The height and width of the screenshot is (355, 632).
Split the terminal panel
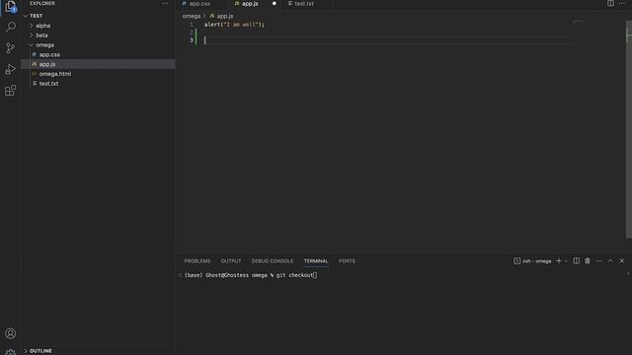tap(577, 260)
